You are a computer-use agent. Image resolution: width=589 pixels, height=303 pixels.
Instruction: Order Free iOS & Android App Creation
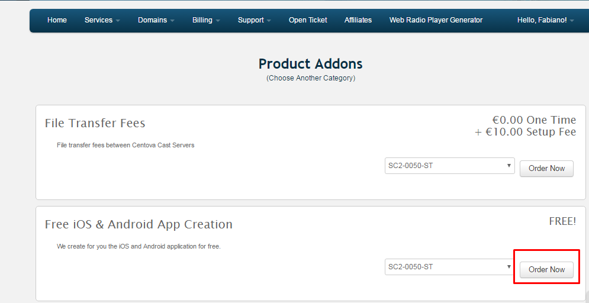coord(546,270)
